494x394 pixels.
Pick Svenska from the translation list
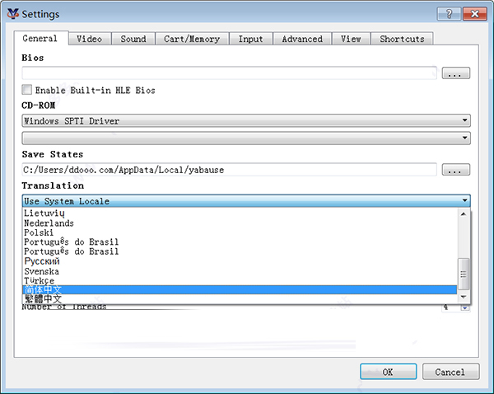(x=42, y=271)
